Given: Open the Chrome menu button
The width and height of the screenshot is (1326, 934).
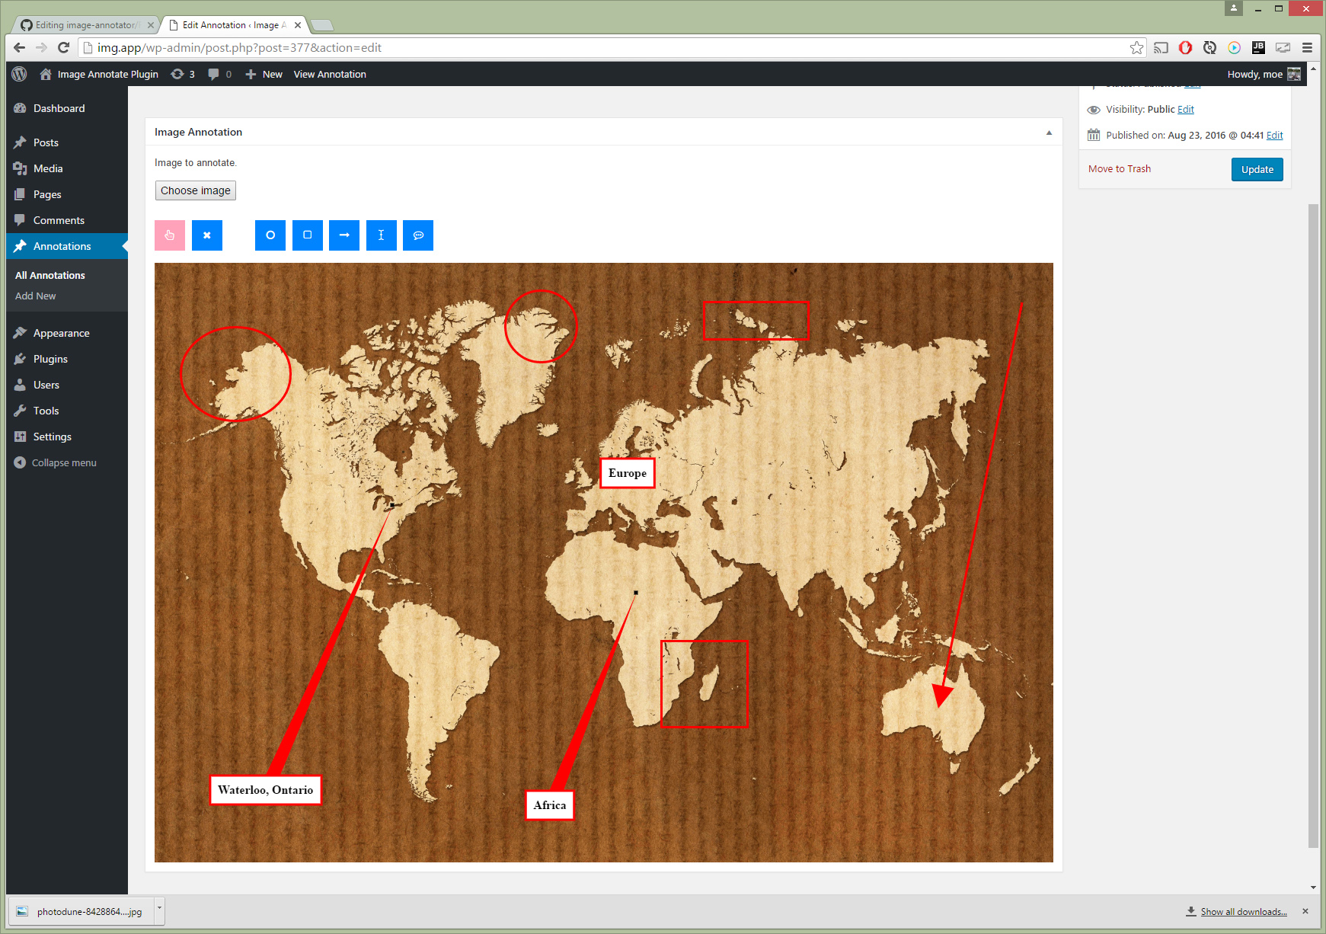Looking at the screenshot, I should [1307, 47].
